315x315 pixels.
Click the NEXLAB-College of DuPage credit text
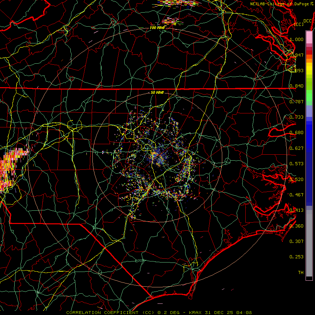282,4
